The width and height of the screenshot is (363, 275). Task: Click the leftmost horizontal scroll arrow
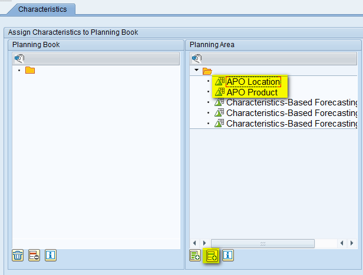(195, 243)
